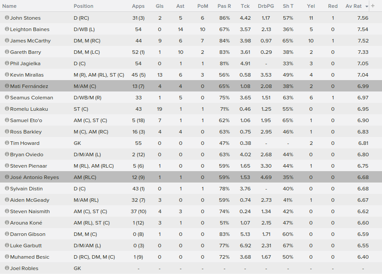Open Gareth Barry player name

25,52
